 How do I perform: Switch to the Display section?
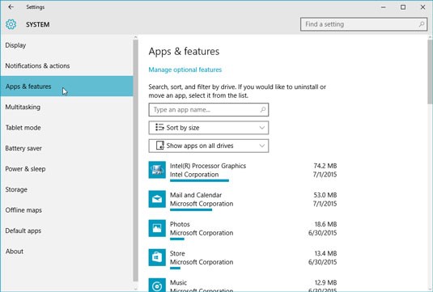pyautogui.click(x=15, y=45)
